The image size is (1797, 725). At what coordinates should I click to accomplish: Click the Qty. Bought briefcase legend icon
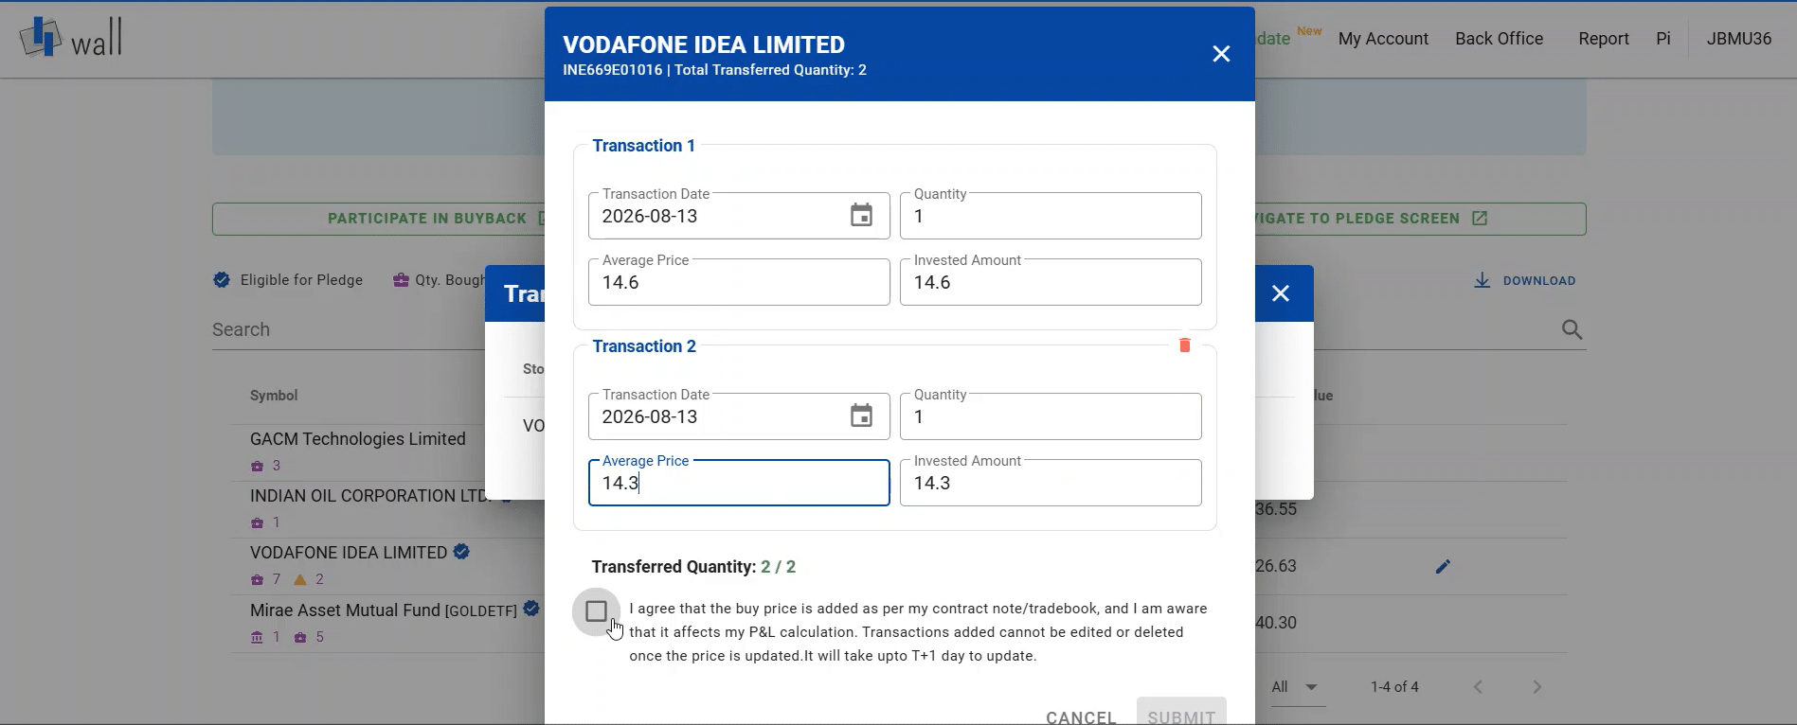pyautogui.click(x=401, y=280)
